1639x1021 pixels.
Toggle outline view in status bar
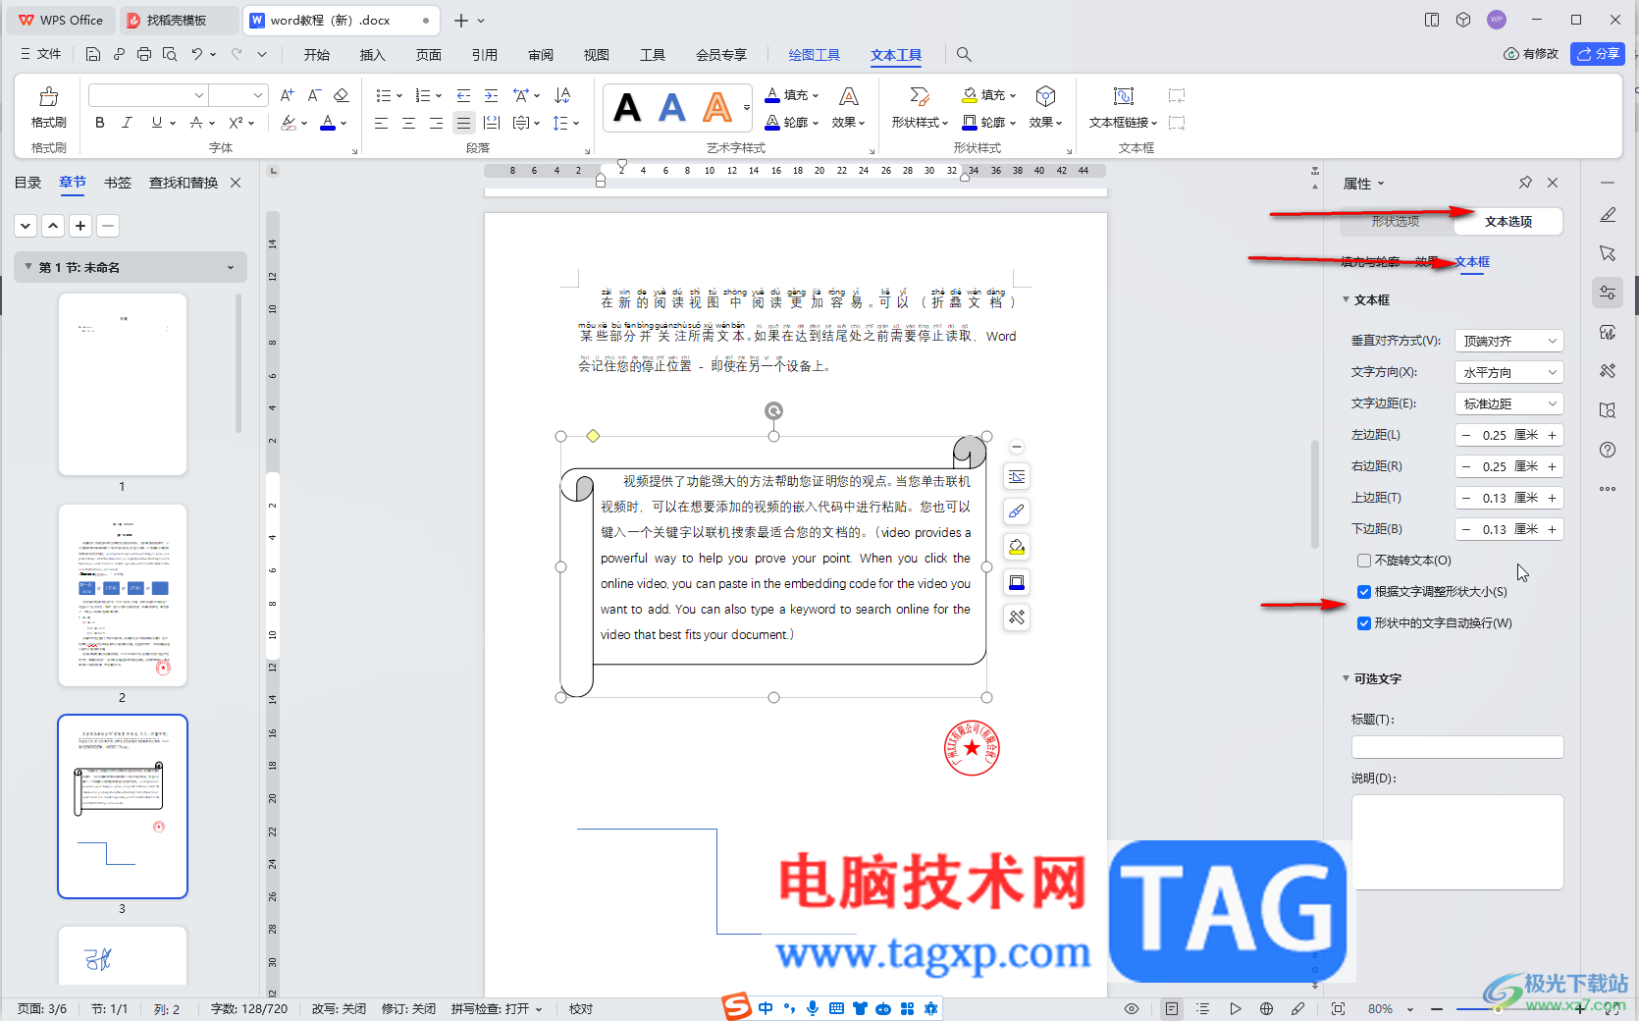pos(1203,1009)
